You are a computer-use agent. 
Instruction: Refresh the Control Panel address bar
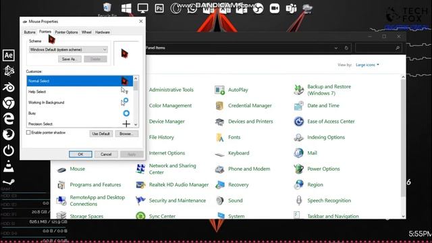(x=346, y=48)
